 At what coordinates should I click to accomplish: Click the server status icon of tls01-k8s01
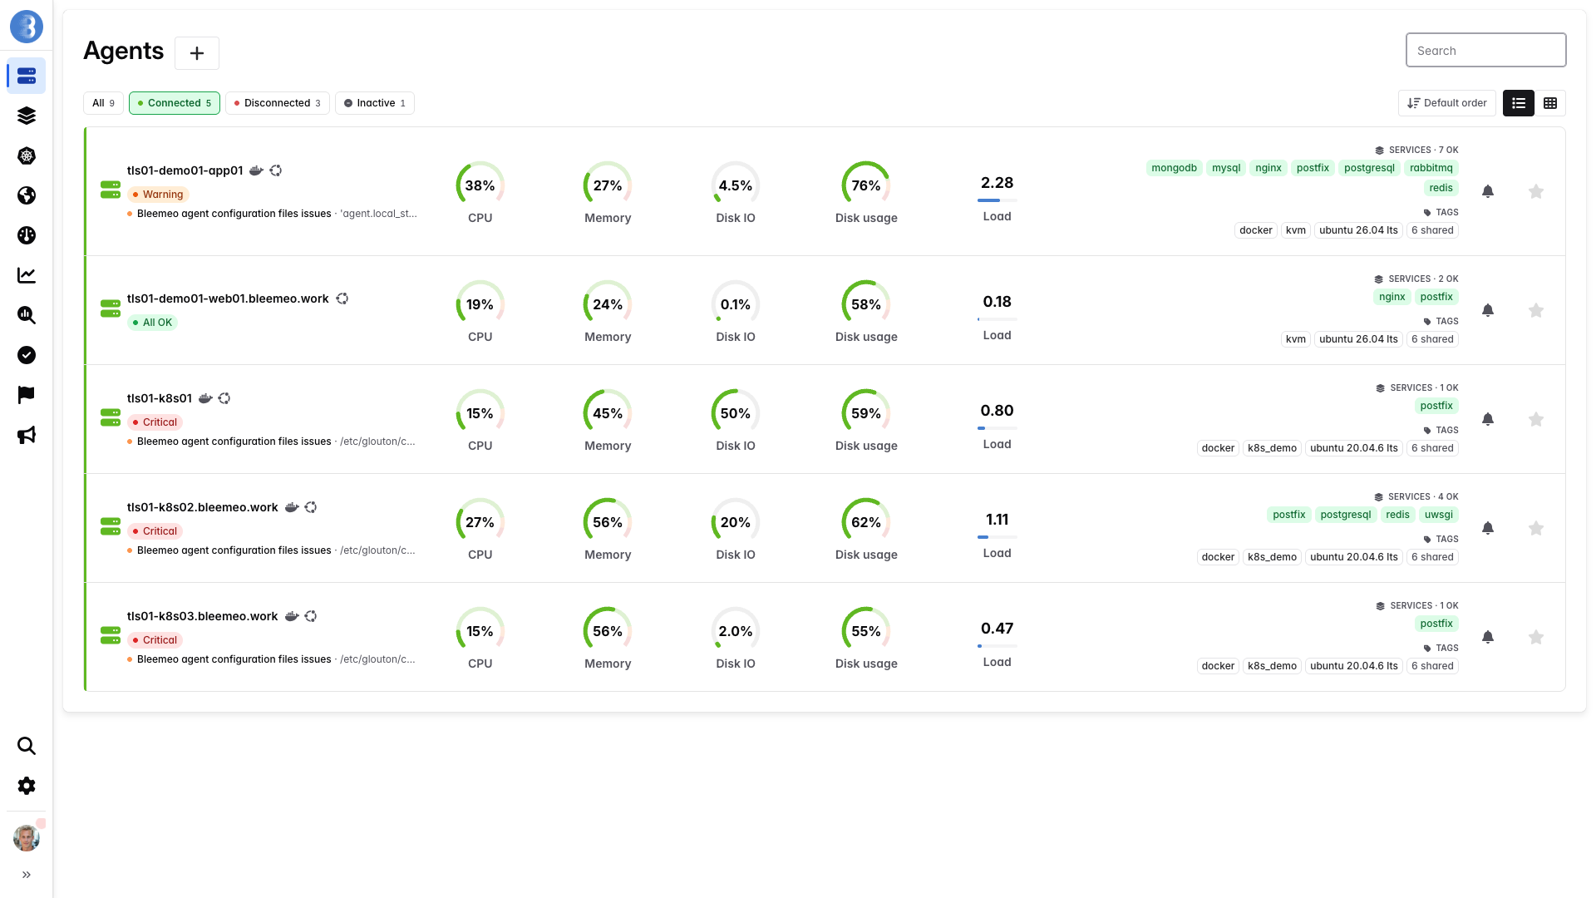click(111, 417)
